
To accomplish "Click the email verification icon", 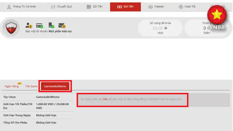I will (61, 25).
